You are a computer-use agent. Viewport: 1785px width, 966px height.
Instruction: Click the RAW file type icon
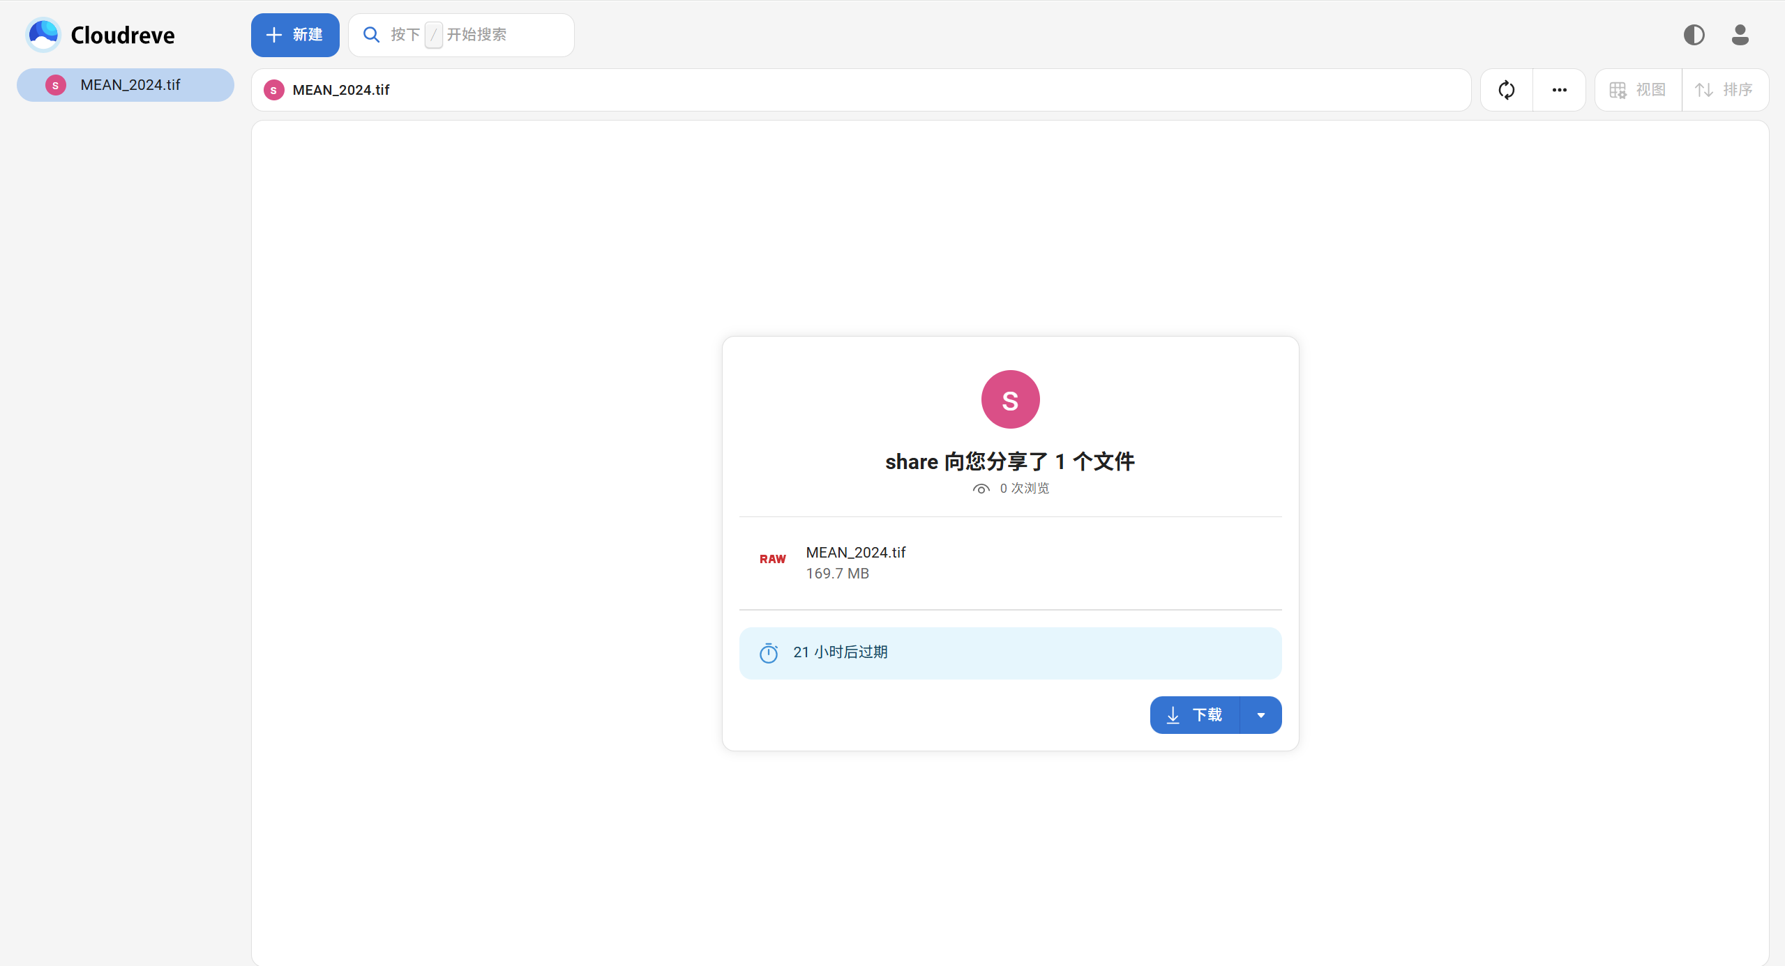pos(772,560)
